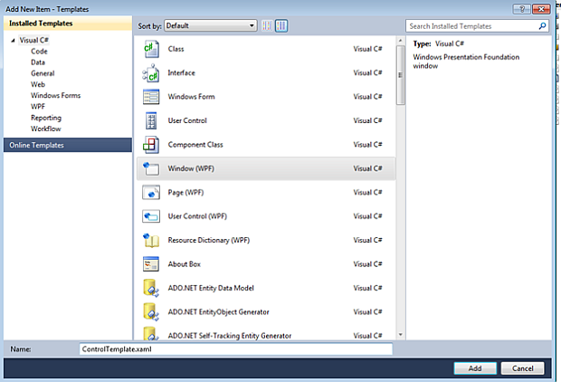Click the Cancel button
Image resolution: width=561 pixels, height=382 pixels.
(x=522, y=368)
